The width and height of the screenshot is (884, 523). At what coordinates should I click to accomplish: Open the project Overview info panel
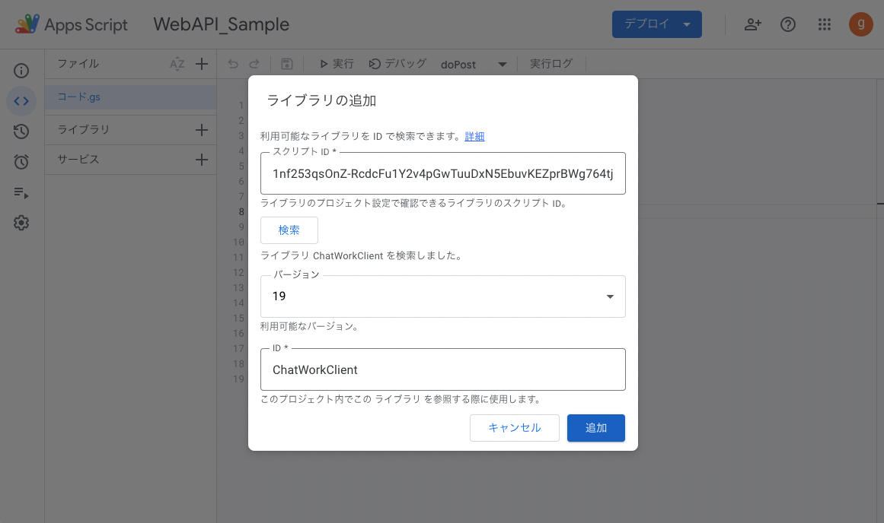coord(21,70)
